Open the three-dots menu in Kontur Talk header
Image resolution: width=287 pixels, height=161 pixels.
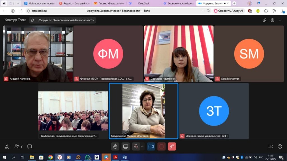281,20
